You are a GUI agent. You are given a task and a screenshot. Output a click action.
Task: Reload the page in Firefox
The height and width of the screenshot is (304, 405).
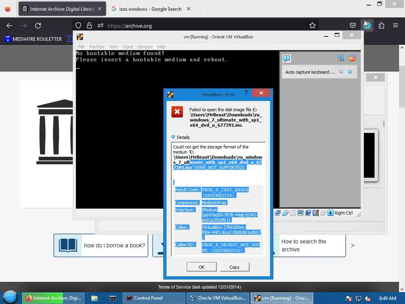pos(38,26)
